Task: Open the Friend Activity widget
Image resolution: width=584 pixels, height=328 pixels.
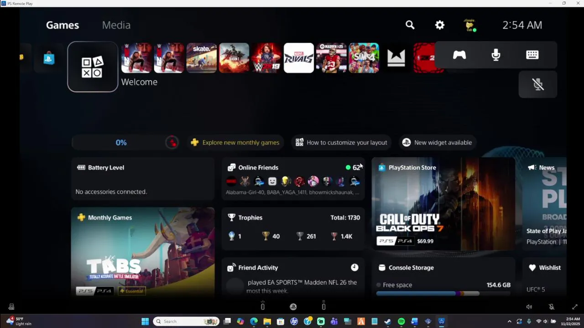Action: click(293, 277)
